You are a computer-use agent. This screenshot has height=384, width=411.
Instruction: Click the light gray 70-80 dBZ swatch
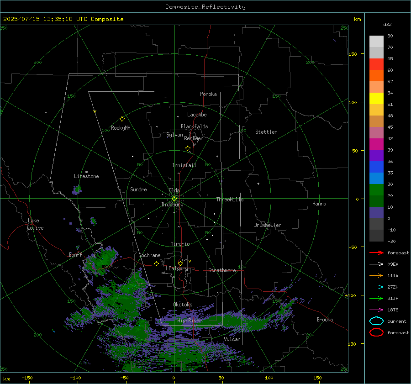click(x=376, y=42)
